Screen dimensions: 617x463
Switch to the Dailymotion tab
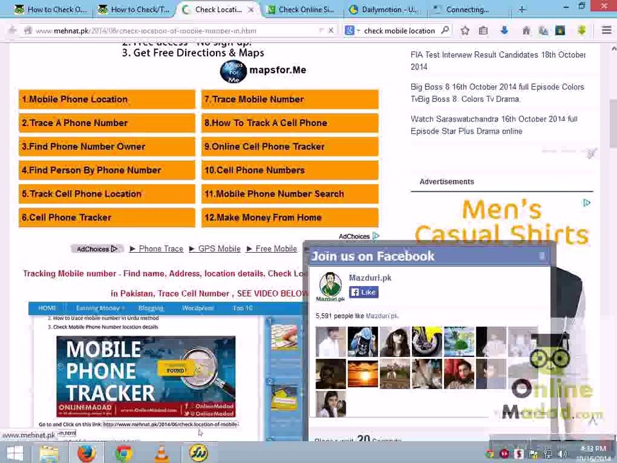coord(384,10)
